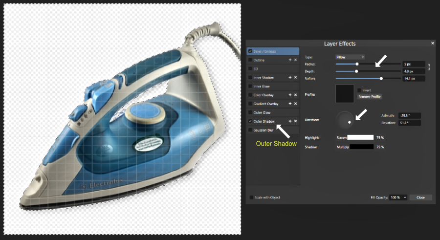
Task: Check the Invert profile option
Action: point(360,90)
